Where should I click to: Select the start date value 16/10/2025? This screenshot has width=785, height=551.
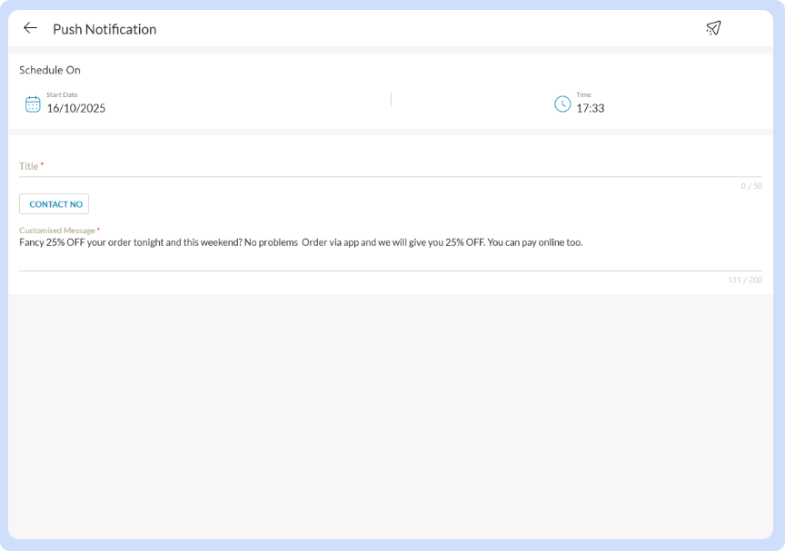tap(76, 108)
